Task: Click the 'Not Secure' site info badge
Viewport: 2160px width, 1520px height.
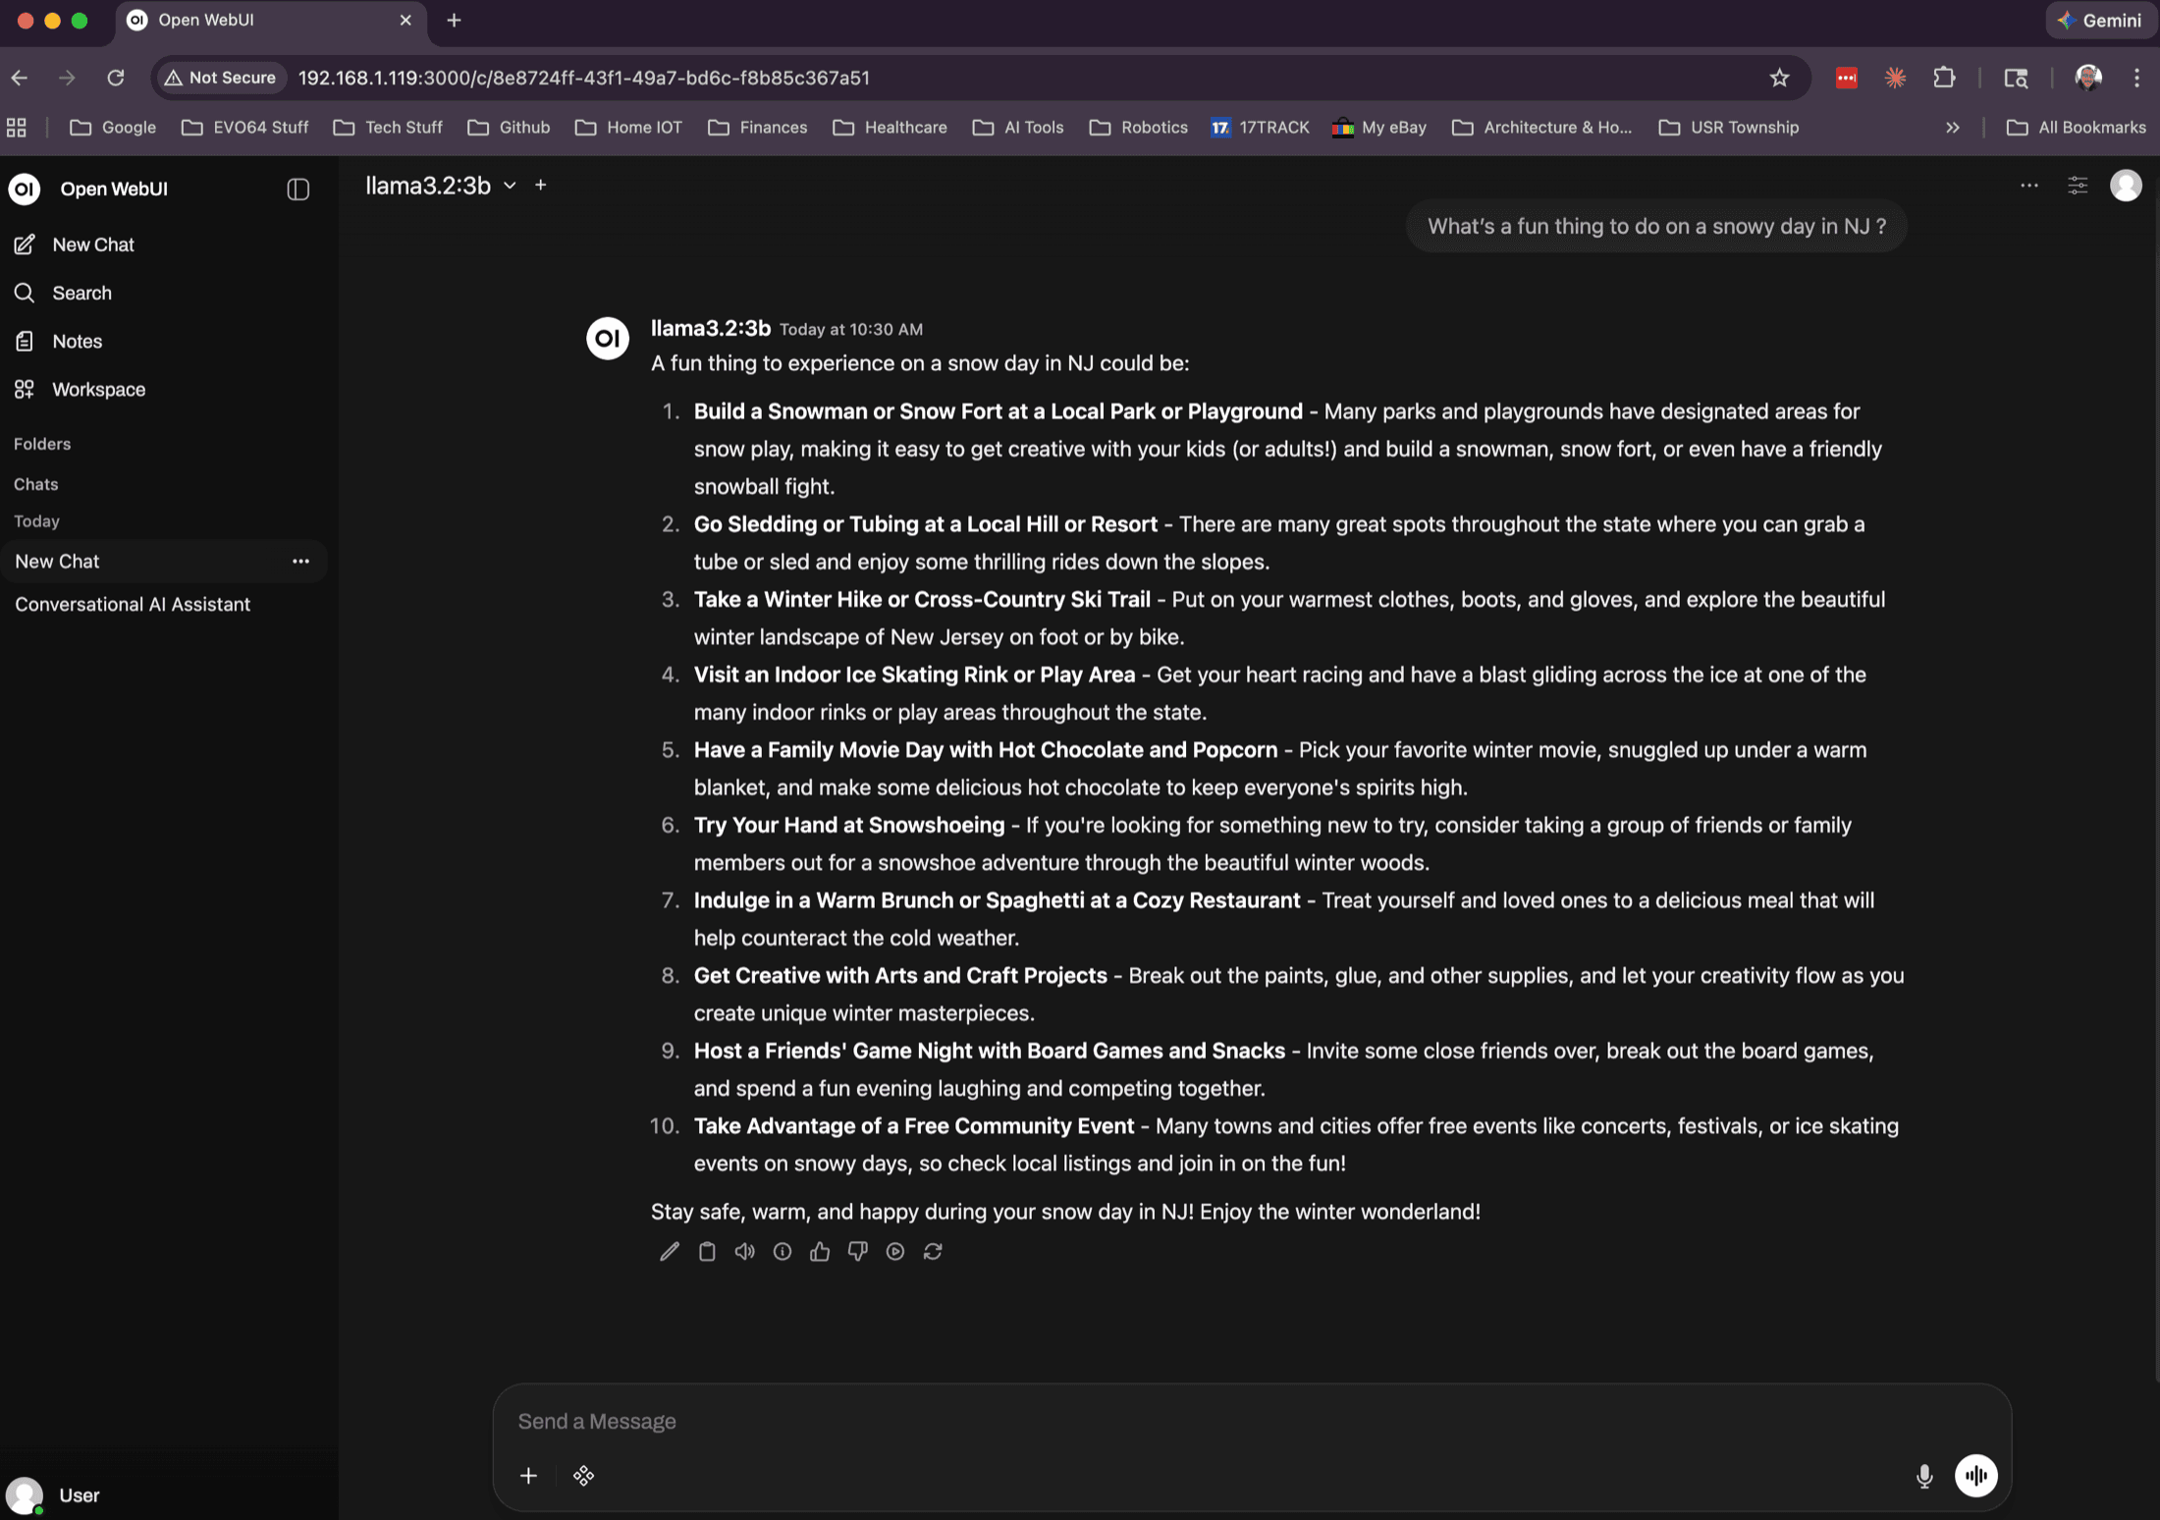Action: point(220,78)
